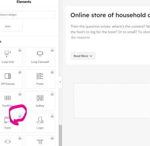This screenshot has width=150, height=146.
Task: Click the lock icon on Posts
Action: 52,72
